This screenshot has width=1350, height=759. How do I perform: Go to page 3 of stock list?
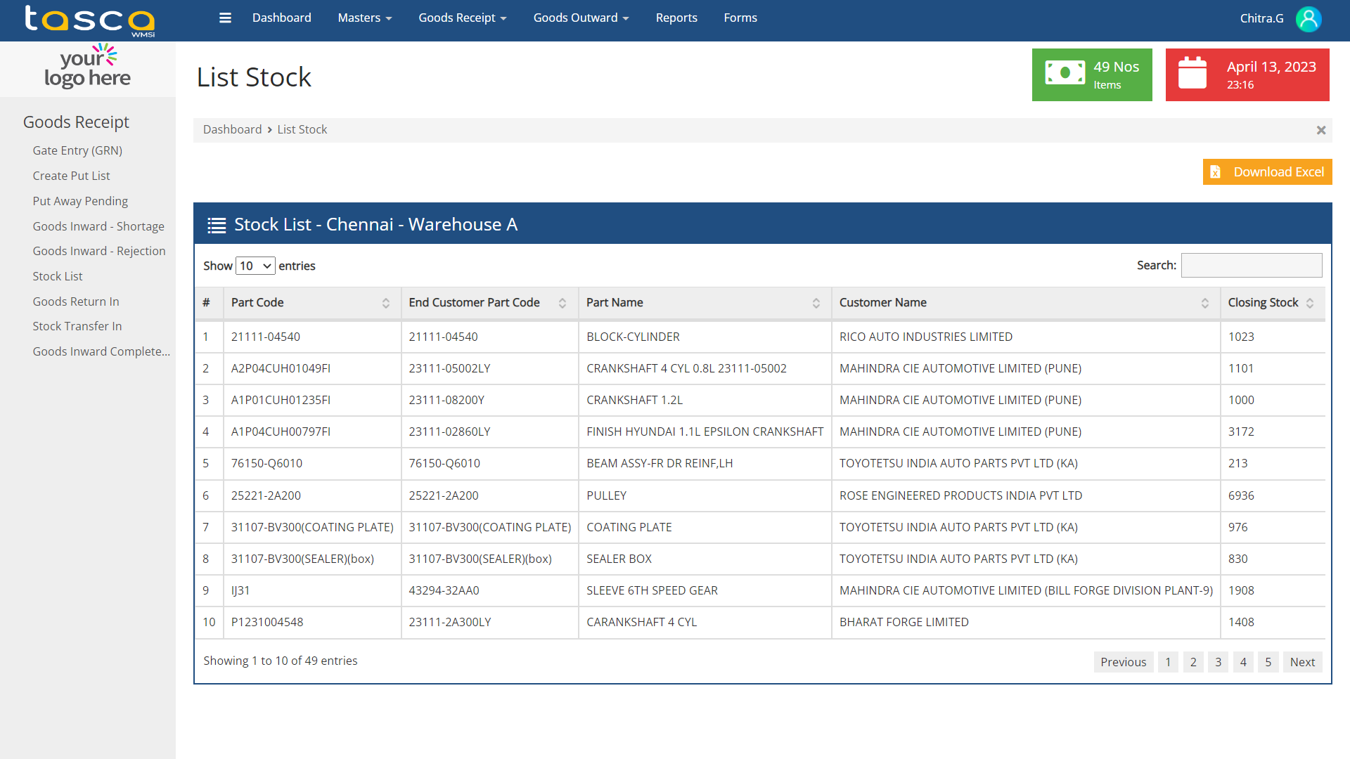(x=1219, y=662)
